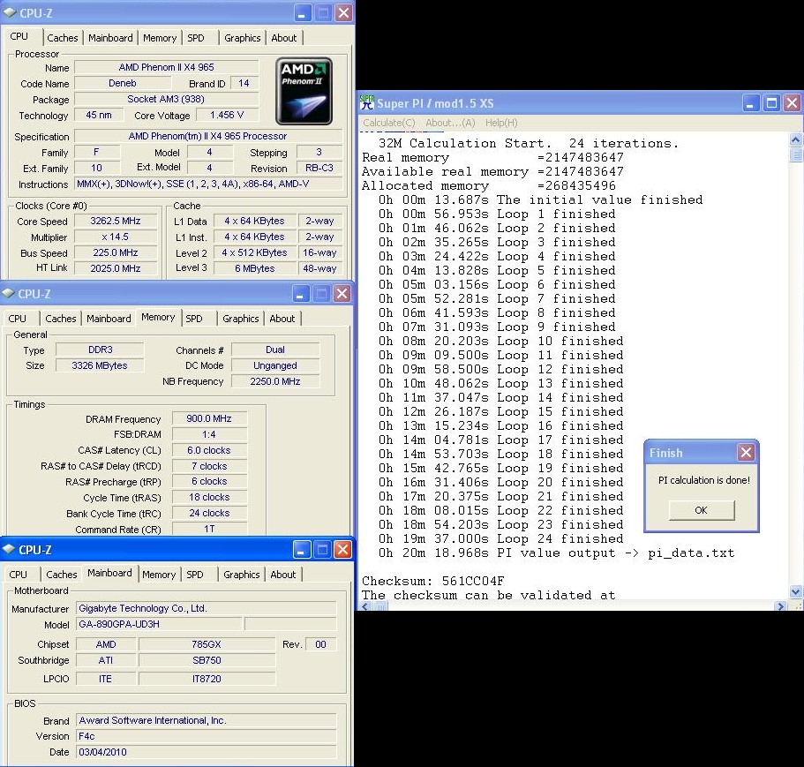Click the DRAM Frequency value field

click(x=209, y=419)
